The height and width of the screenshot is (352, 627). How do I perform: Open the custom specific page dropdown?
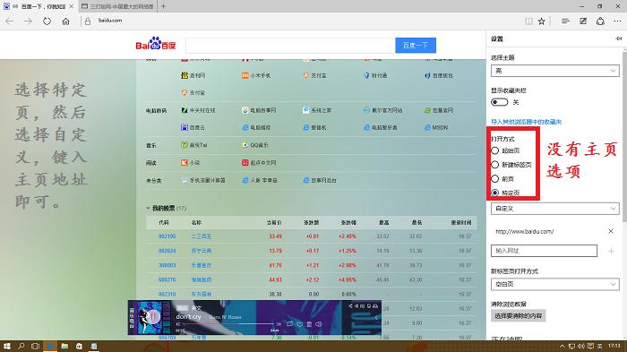[x=555, y=209]
